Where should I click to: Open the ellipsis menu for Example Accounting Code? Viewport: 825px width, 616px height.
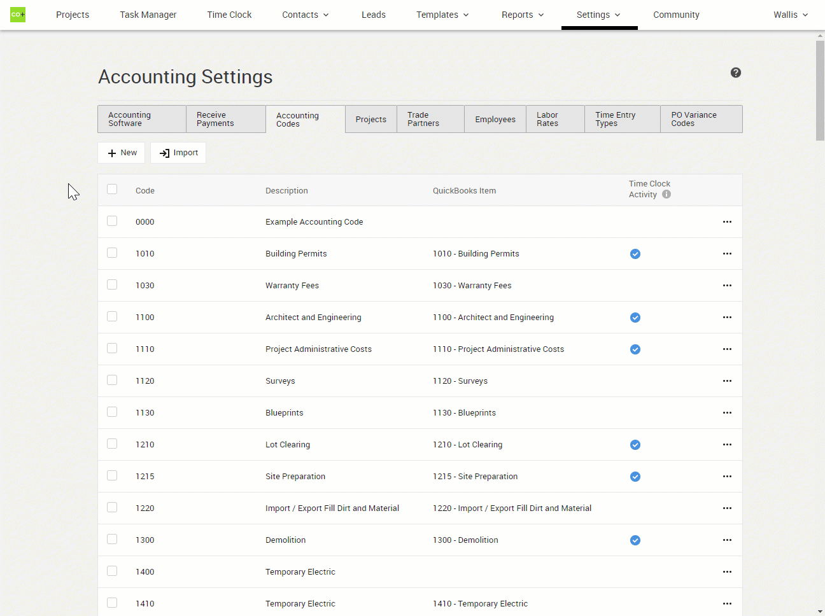click(x=727, y=222)
